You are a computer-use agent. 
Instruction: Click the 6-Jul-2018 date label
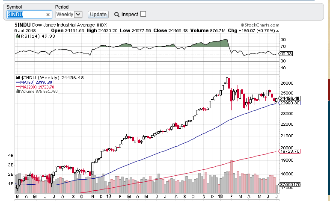coord(25,31)
